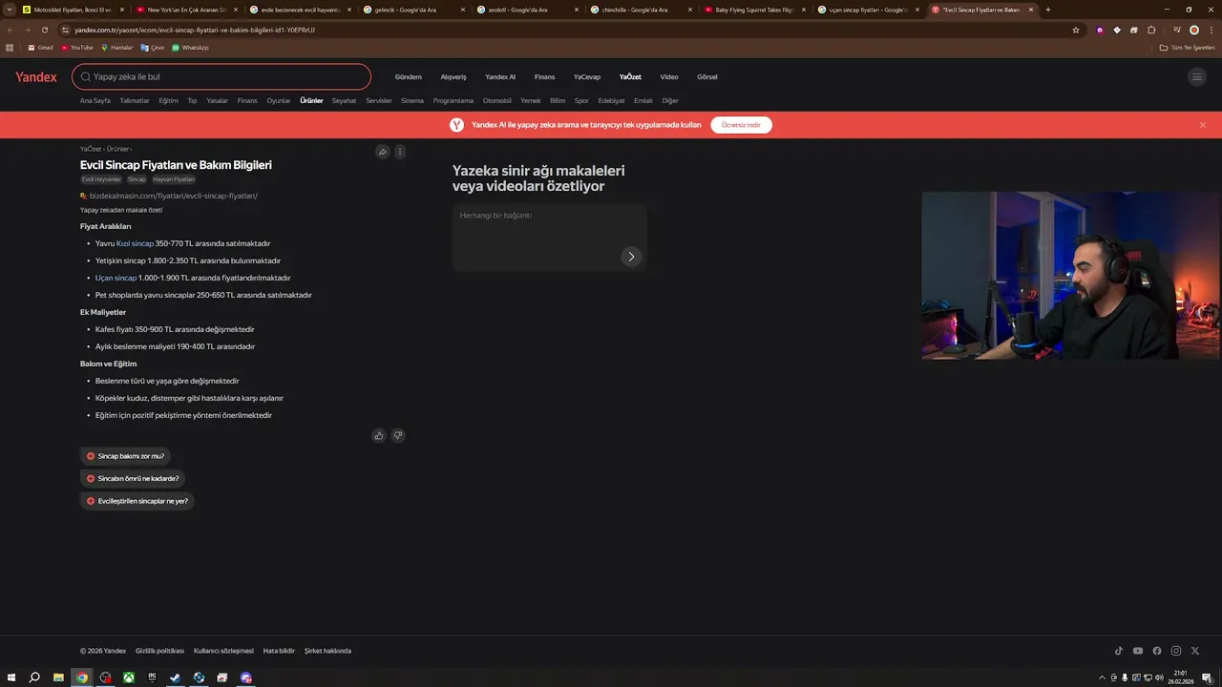
Task: Expand question Sincap bakımı zor mu?
Action: tap(125, 456)
